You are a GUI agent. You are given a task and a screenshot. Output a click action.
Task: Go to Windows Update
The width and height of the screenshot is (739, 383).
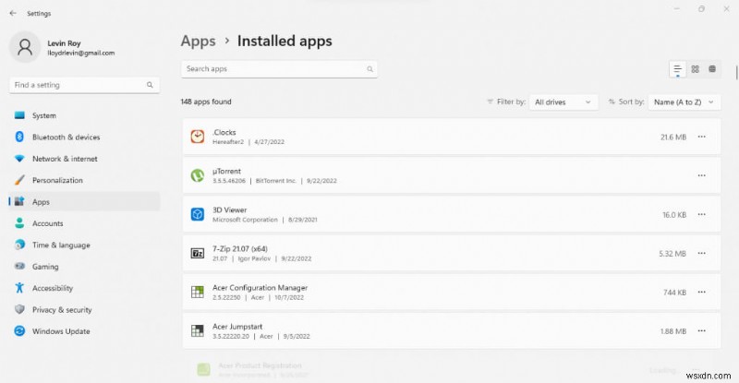pyautogui.click(x=84, y=331)
